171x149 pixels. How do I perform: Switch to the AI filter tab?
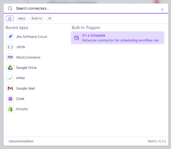point(50,18)
